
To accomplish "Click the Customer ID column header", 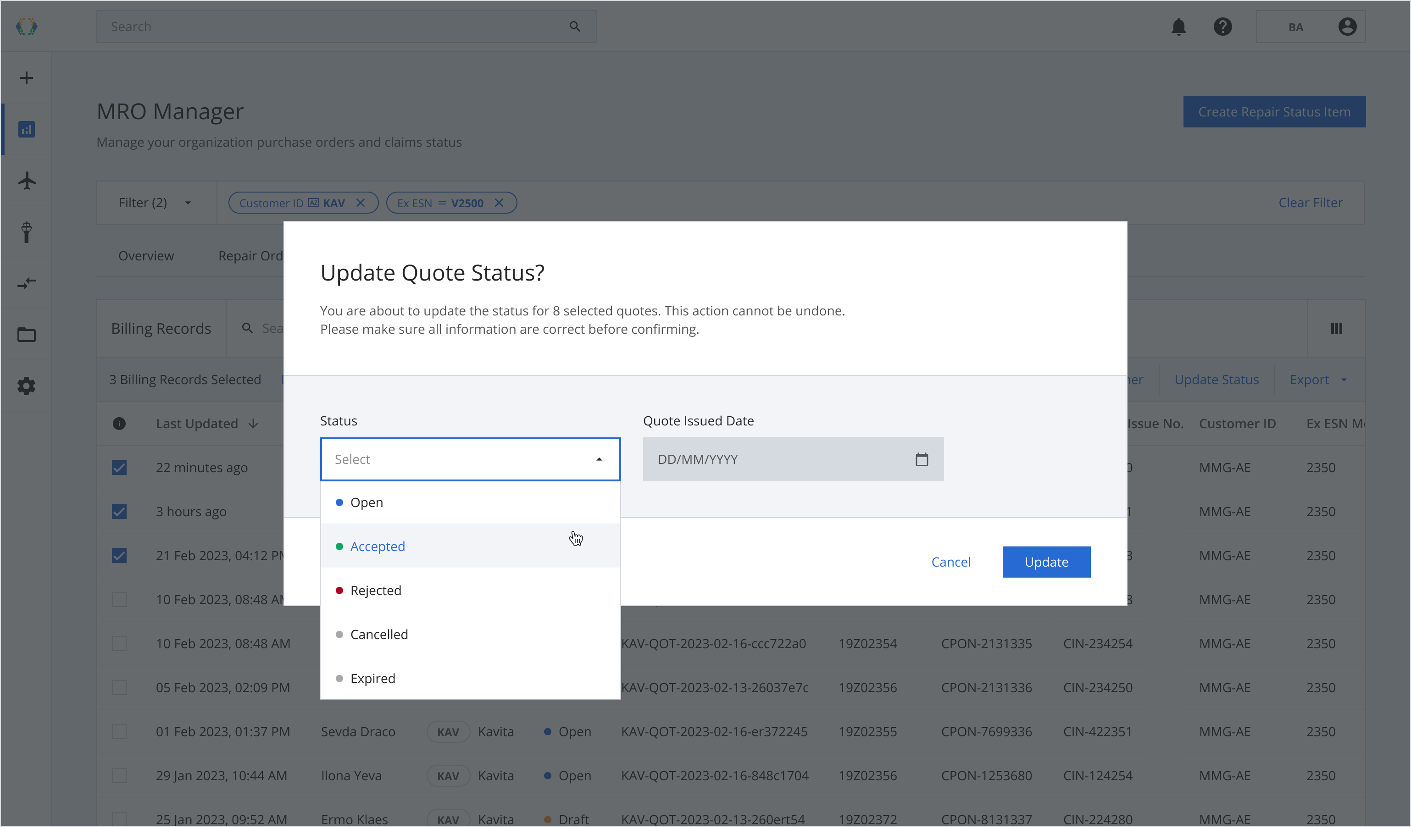I will click(x=1237, y=424).
